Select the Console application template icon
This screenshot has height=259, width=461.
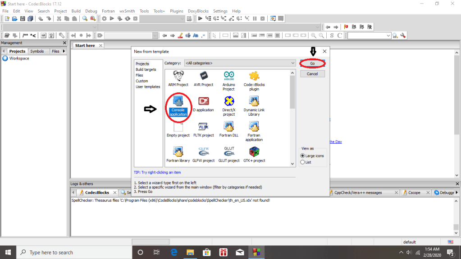178,101
